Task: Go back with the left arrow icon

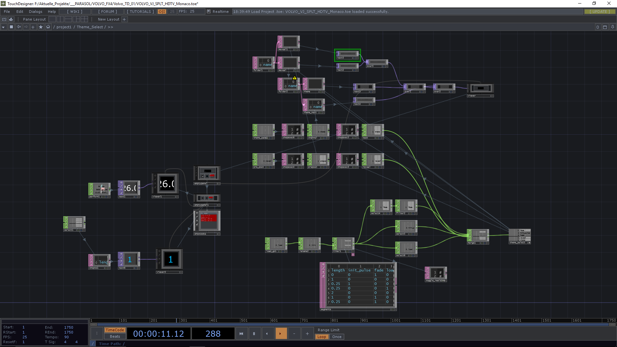Action: [19, 27]
